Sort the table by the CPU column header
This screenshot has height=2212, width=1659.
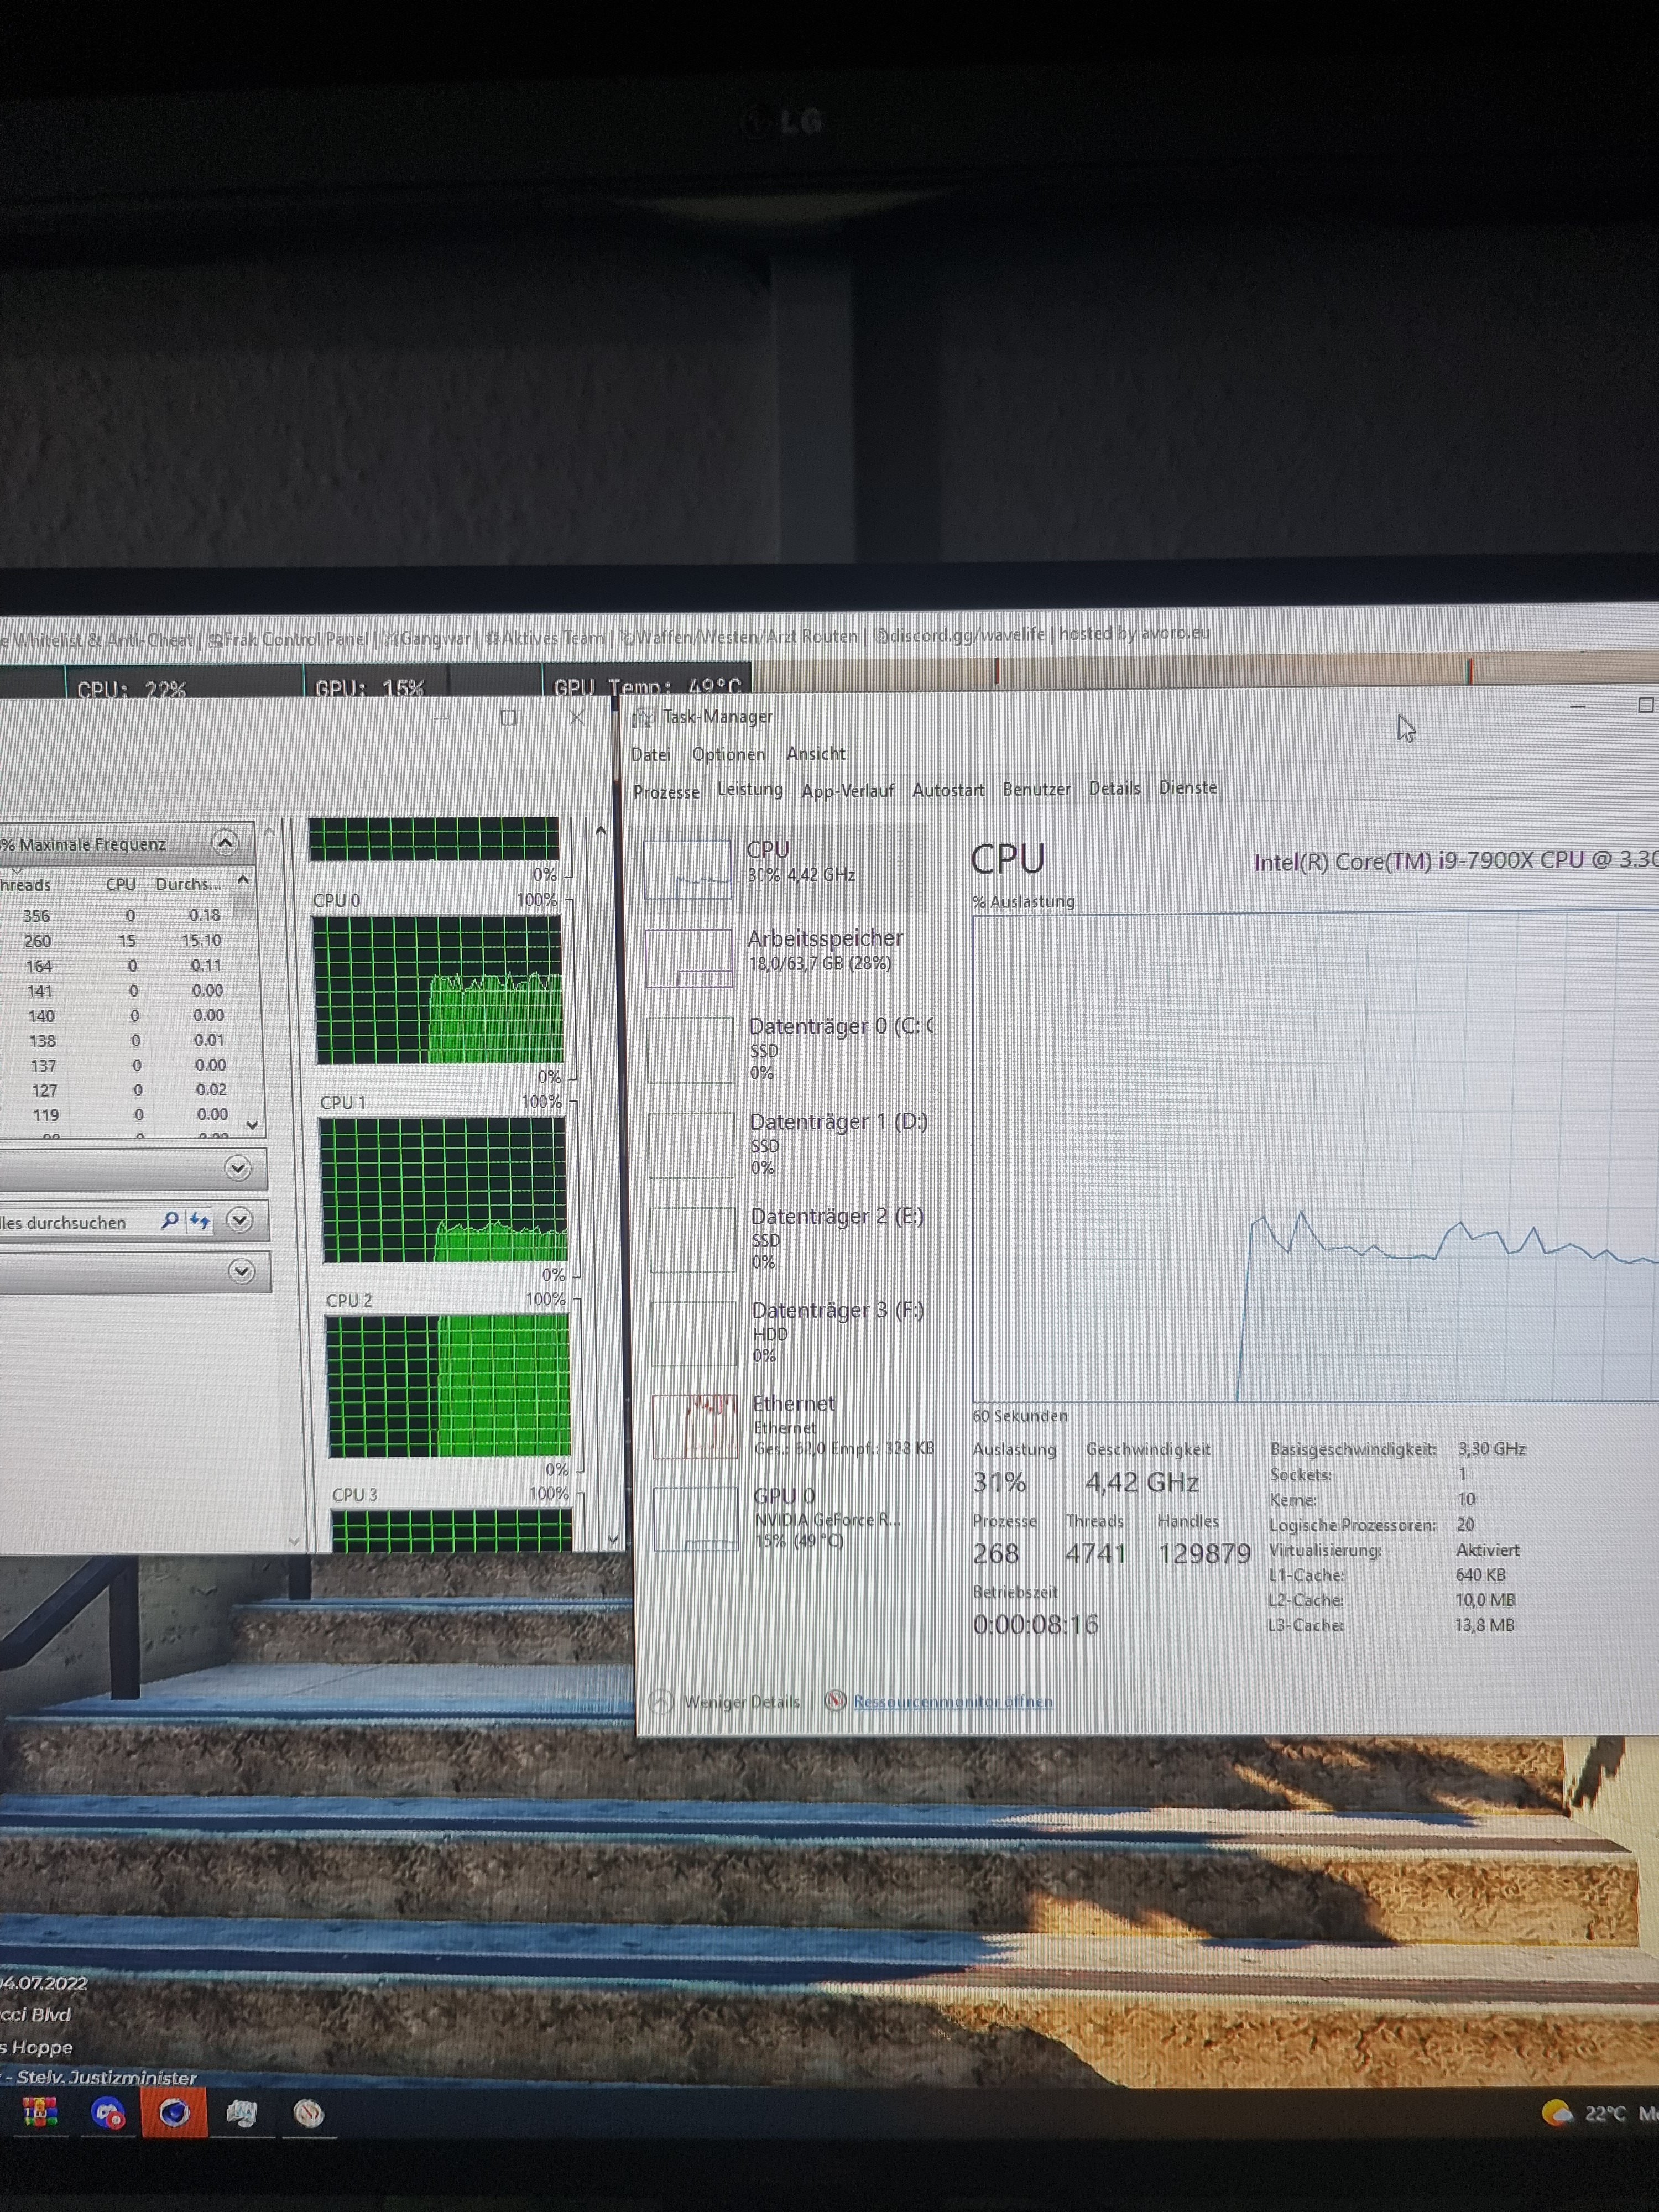click(121, 885)
